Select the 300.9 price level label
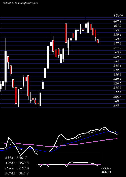126x177 pixels. point(117,101)
